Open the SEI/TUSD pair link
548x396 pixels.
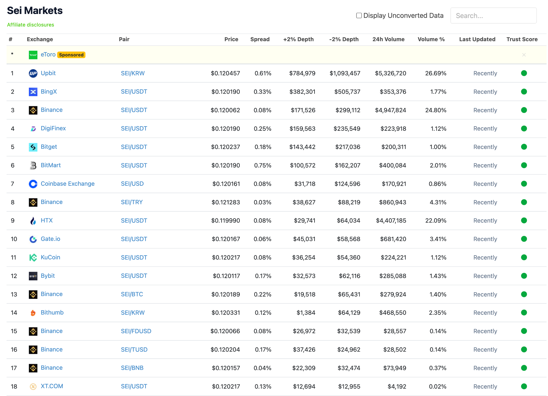(x=134, y=350)
